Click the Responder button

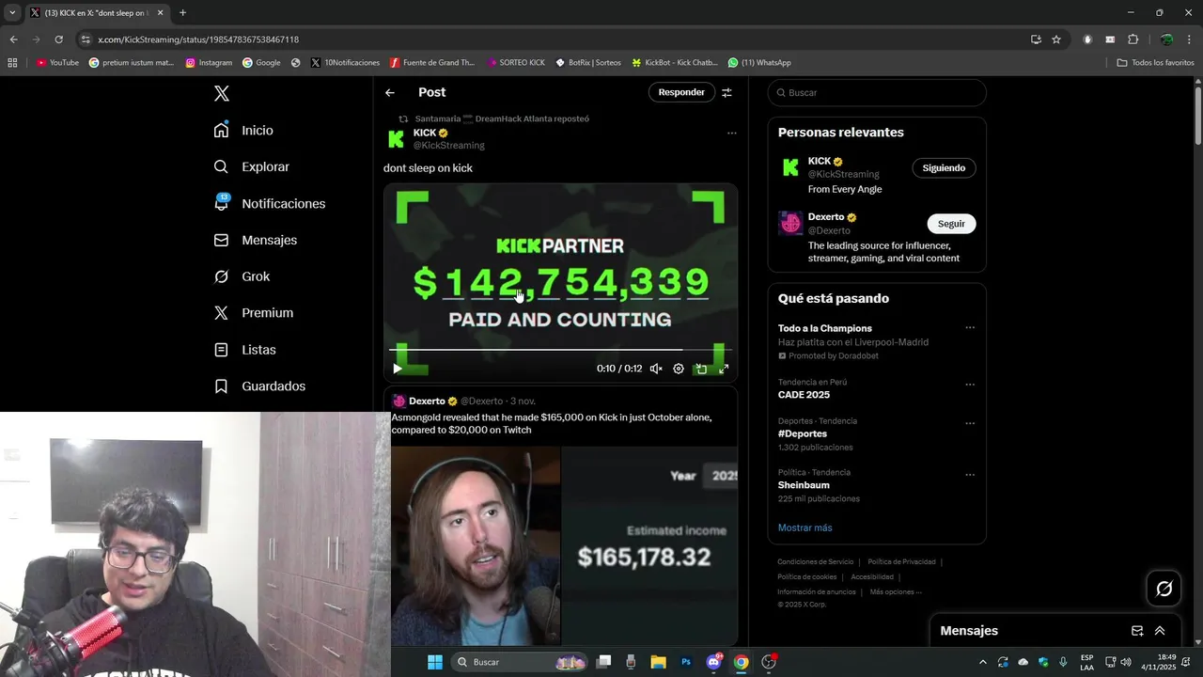[x=681, y=92]
